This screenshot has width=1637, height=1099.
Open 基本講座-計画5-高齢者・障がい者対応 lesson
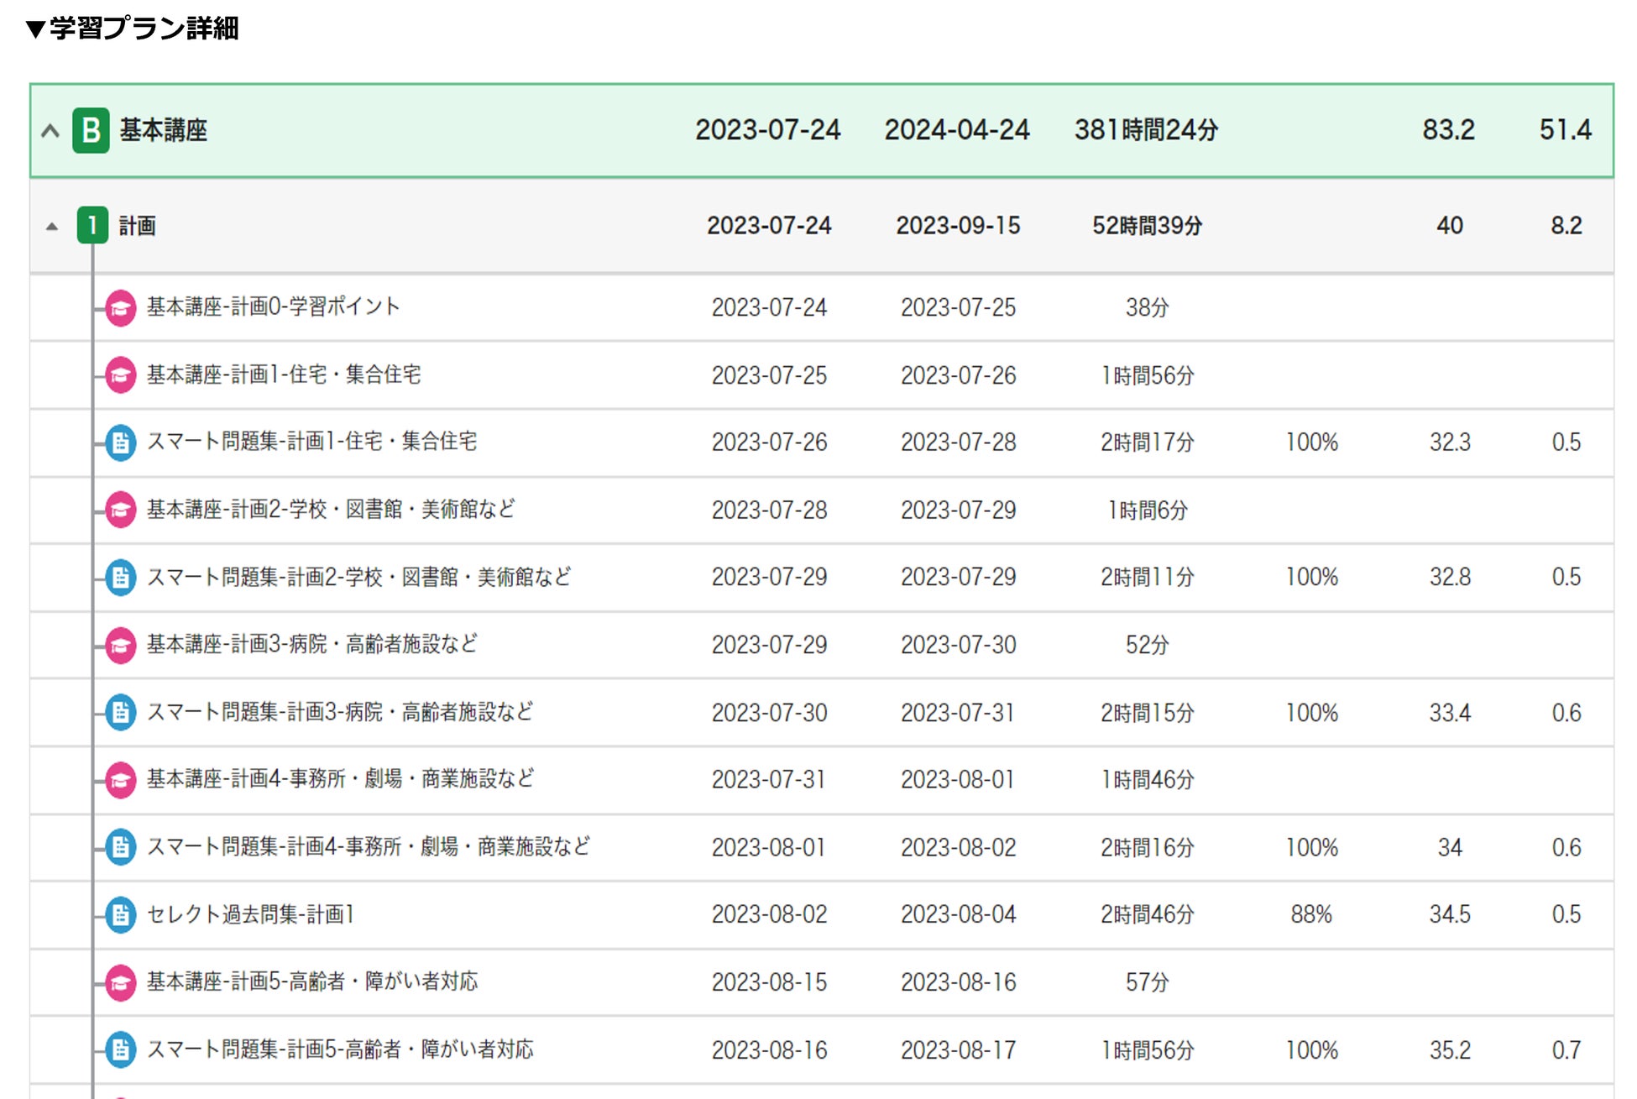pyautogui.click(x=311, y=982)
